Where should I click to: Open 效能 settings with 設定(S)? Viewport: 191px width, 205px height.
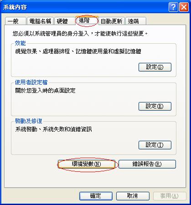155,67
